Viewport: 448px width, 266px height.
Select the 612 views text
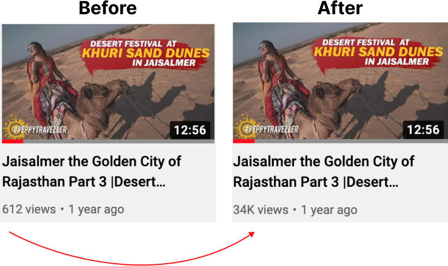pos(29,209)
